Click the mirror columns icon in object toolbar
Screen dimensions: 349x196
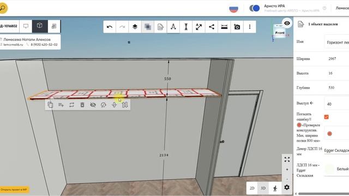pyautogui.click(x=125, y=105)
